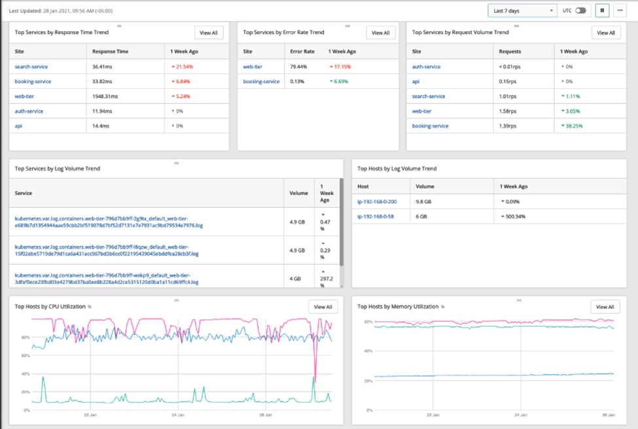Click drag handle on Services Log Volume widget

pyautogui.click(x=176, y=163)
